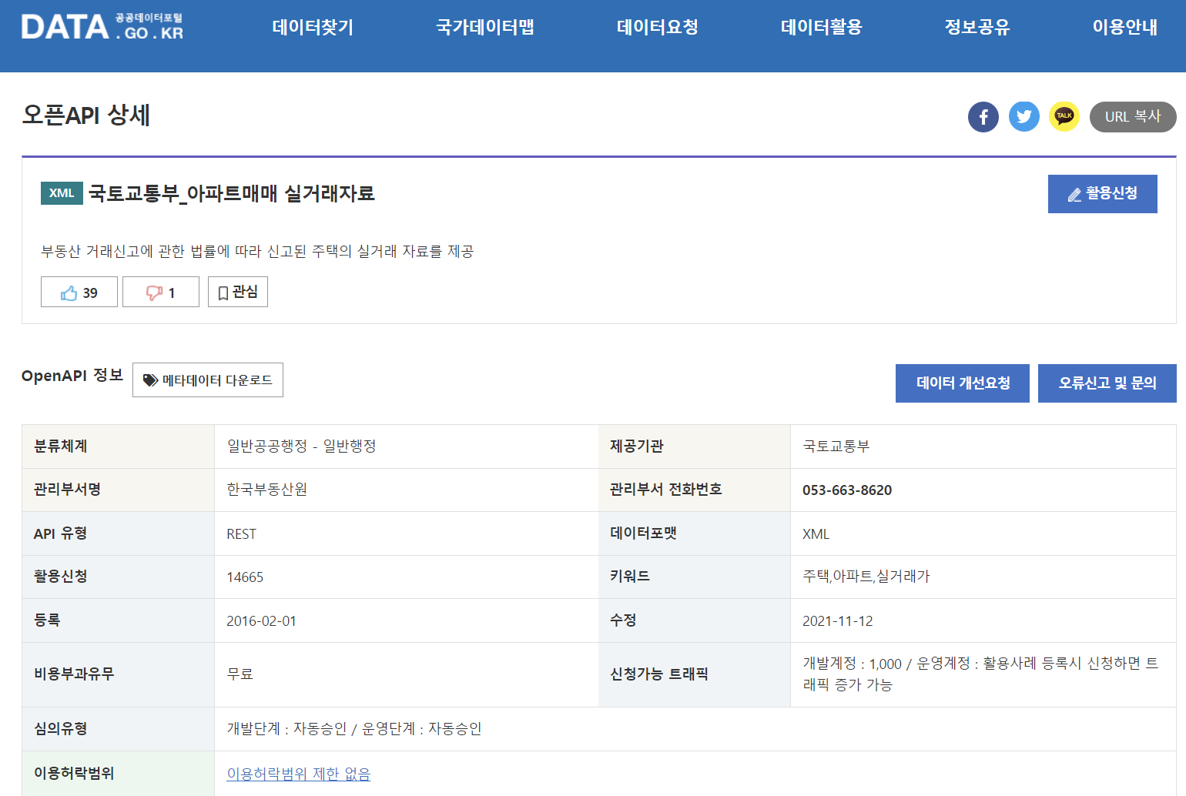The image size is (1186, 796).
Task: Share the page via the Facebook icon
Action: point(983,116)
